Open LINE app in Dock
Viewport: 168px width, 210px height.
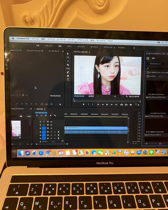(152, 152)
